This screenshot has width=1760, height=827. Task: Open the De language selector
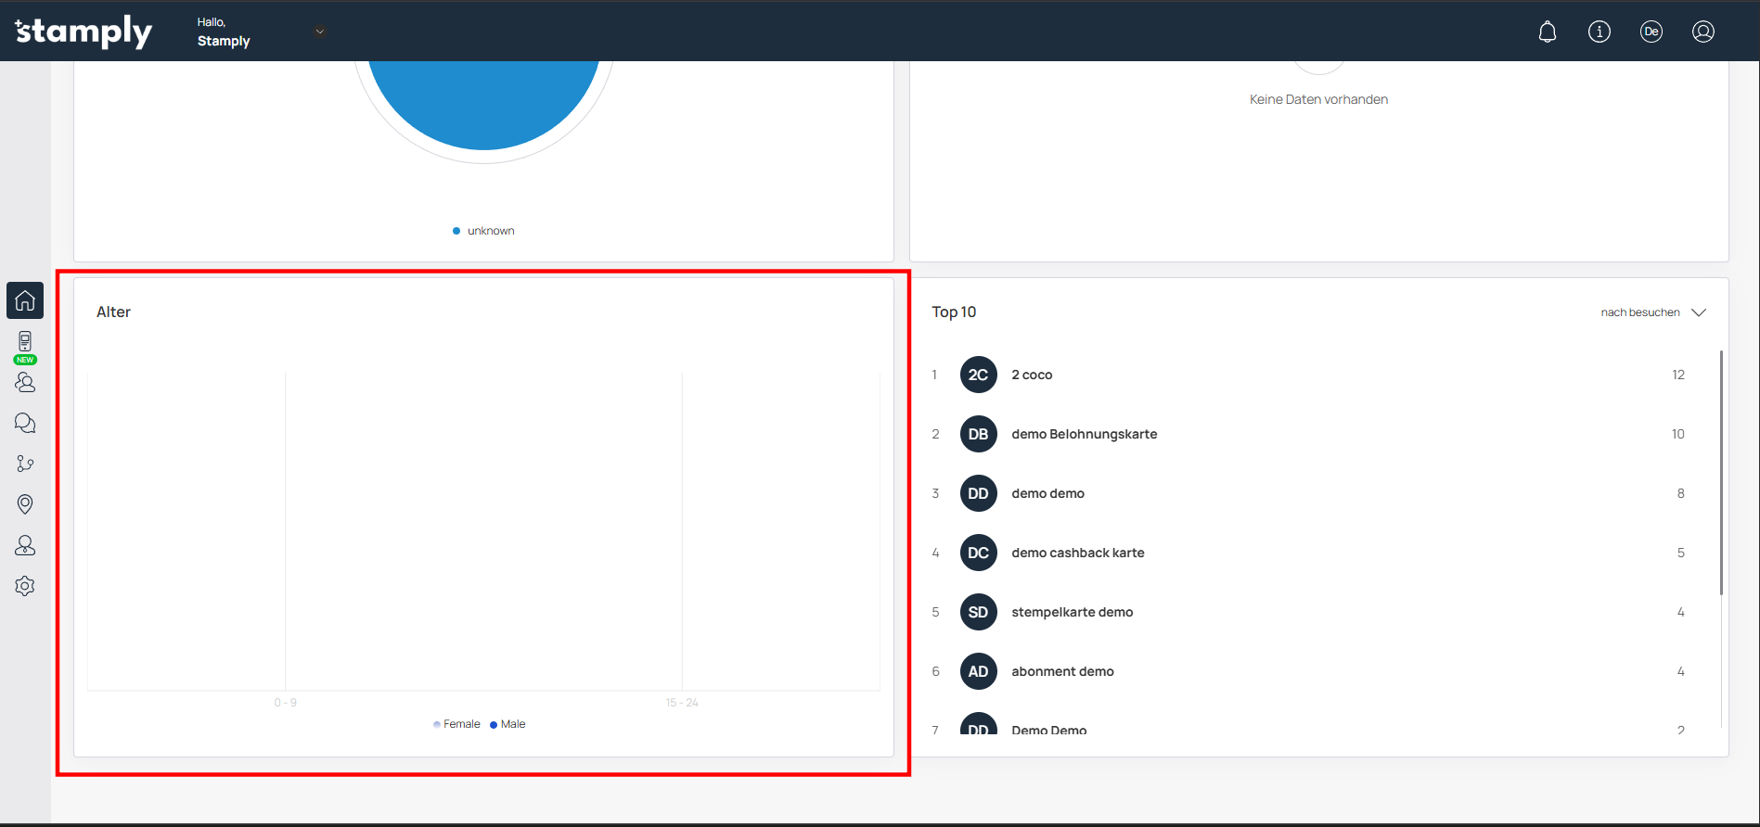(x=1651, y=32)
